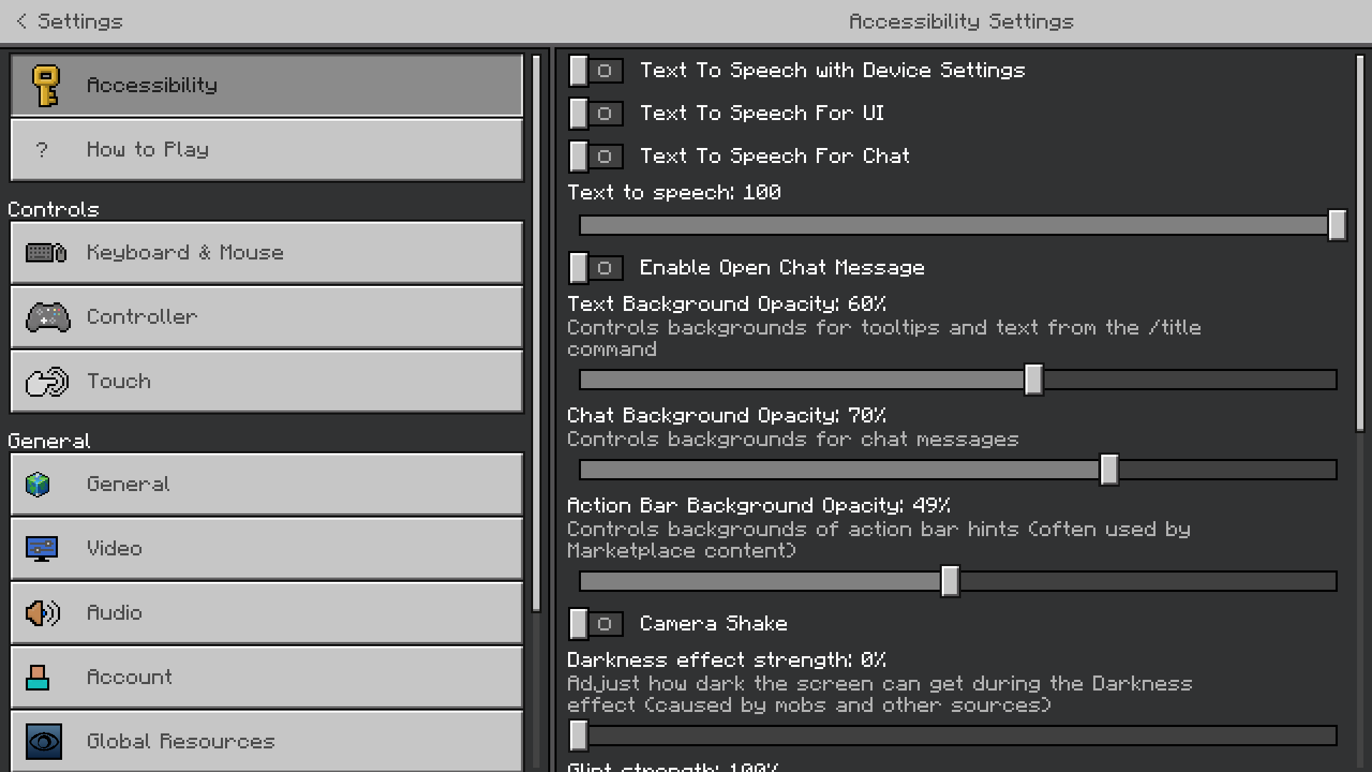Click the Chat Background Opacity slider handle
Viewport: 1372px width, 772px height.
[1109, 470]
